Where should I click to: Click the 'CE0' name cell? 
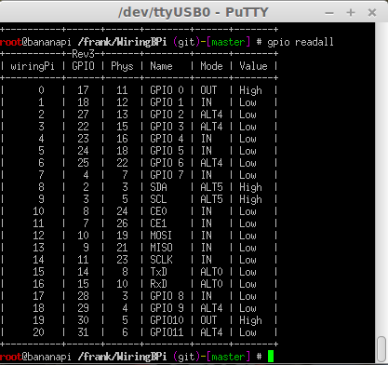coord(158,211)
